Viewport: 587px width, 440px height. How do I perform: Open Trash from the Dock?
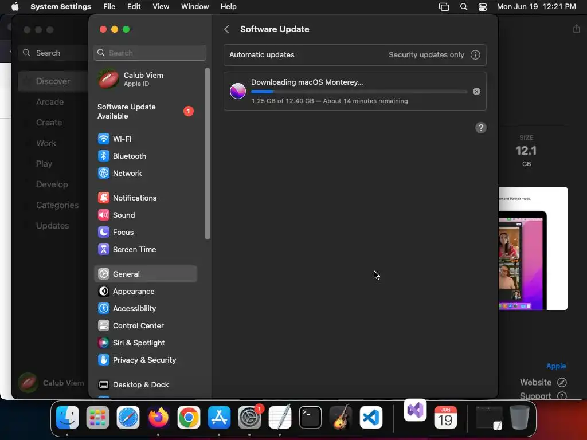(x=519, y=417)
